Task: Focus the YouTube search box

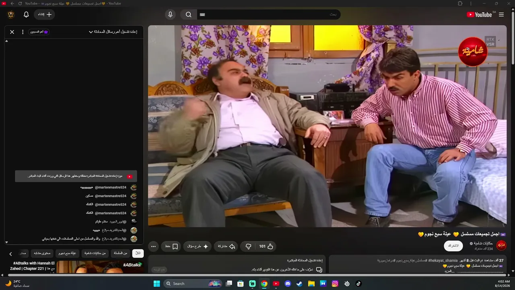Action: pyautogui.click(x=269, y=14)
